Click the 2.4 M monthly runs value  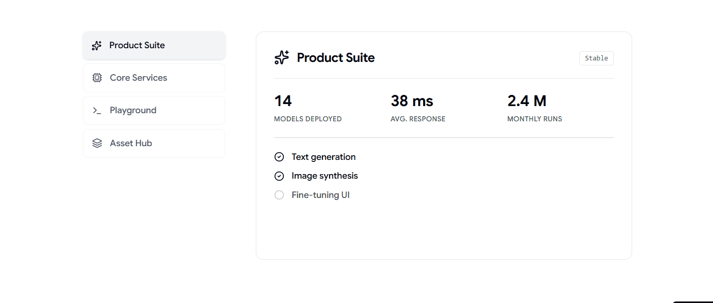pos(527,101)
